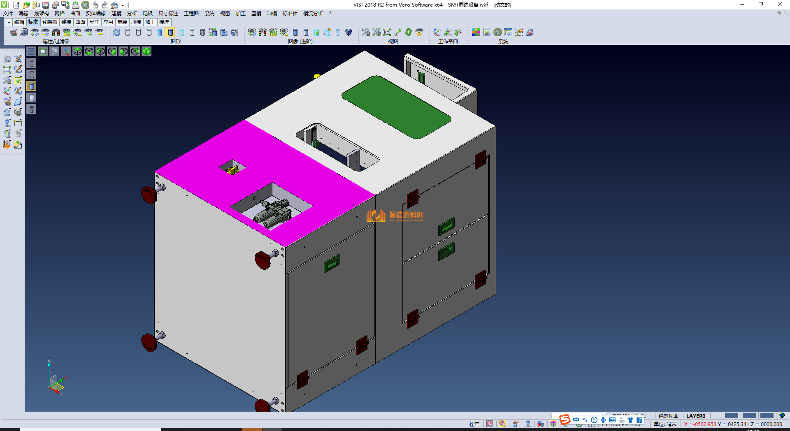Select the solid green cube view button

pos(146,51)
